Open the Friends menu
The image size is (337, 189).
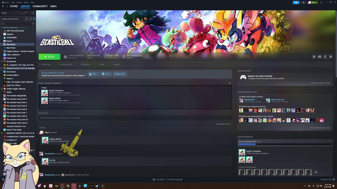click(x=19, y=2)
